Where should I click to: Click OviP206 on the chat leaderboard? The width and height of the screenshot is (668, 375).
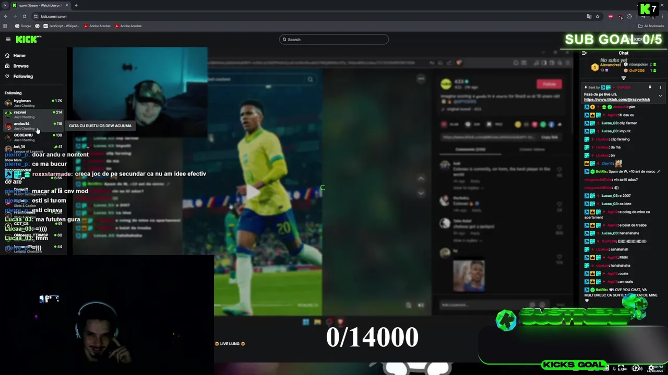click(637, 70)
